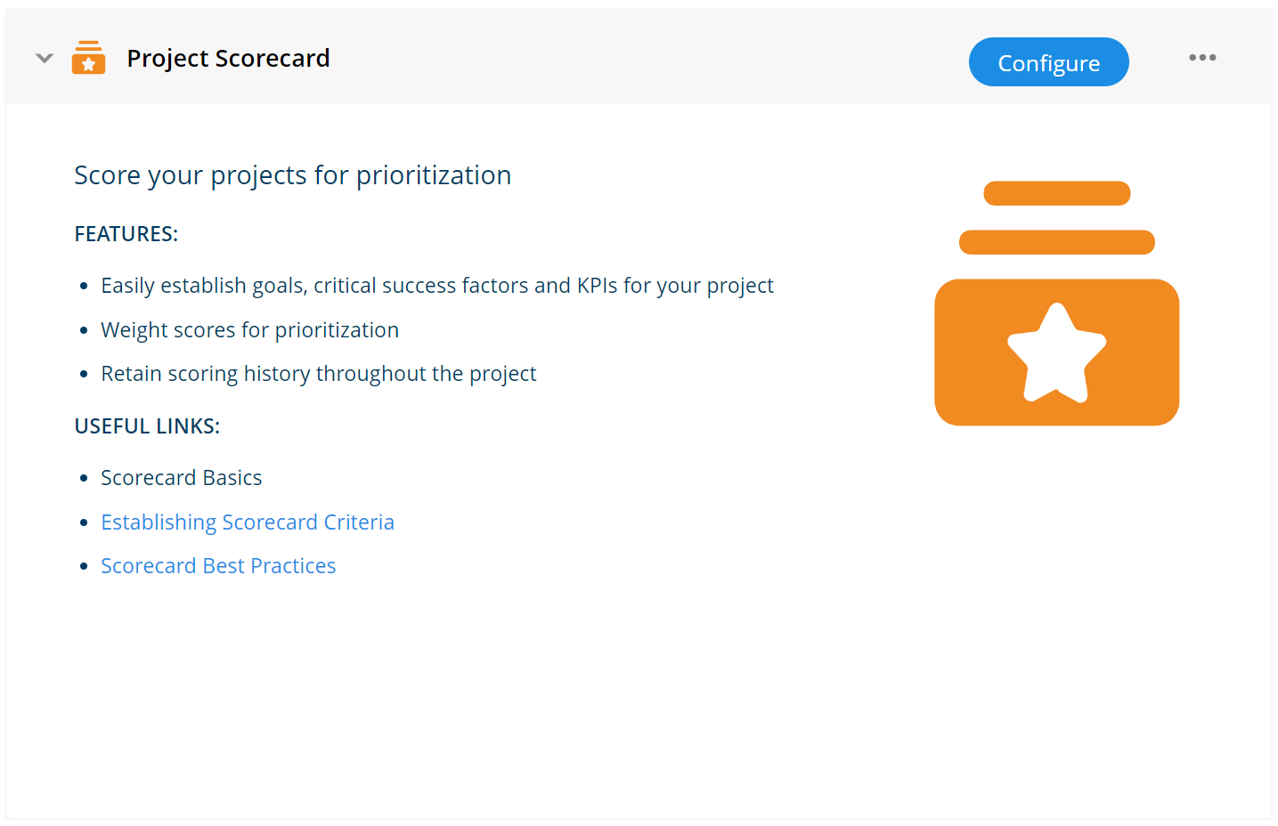Click the large orange scorecard illustration
This screenshot has width=1278, height=826.
point(1056,352)
